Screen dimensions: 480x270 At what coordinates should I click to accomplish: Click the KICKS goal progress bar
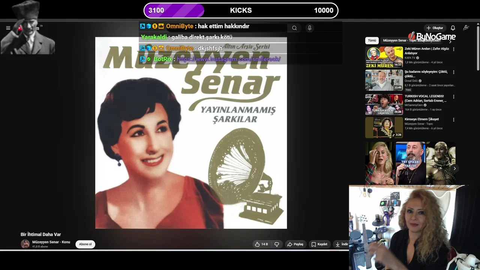(x=241, y=10)
